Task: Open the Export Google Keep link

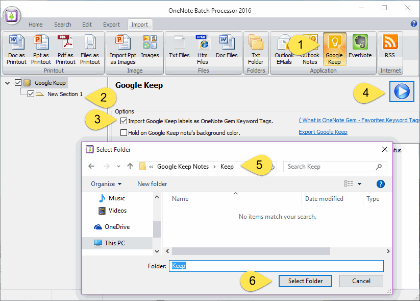Action: (x=323, y=132)
